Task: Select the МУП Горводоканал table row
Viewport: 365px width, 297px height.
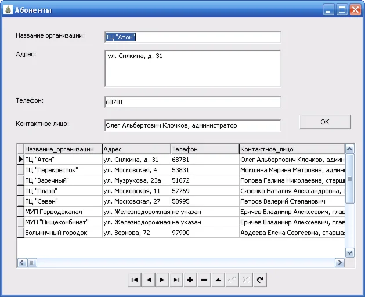Action: (63, 212)
